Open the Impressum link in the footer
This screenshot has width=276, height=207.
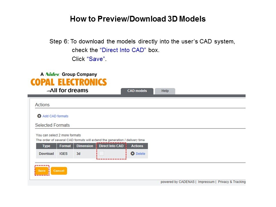coord(206,182)
